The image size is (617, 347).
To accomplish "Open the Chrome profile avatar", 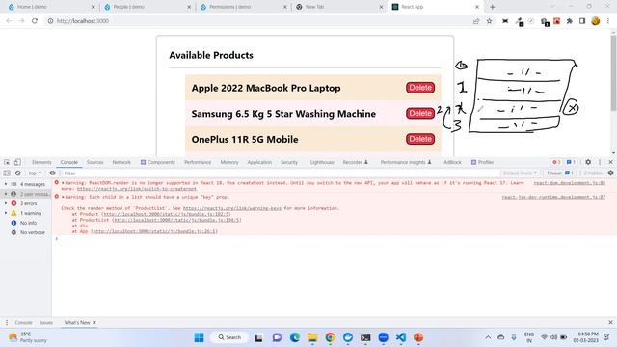I will pyautogui.click(x=596, y=21).
